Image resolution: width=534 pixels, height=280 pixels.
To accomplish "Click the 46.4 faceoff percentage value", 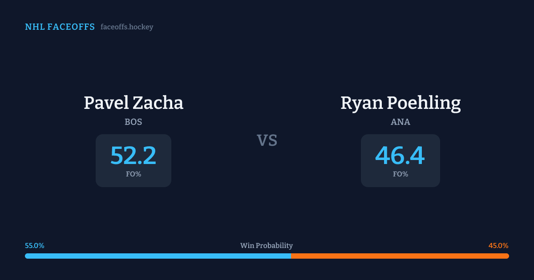I will [x=400, y=156].
